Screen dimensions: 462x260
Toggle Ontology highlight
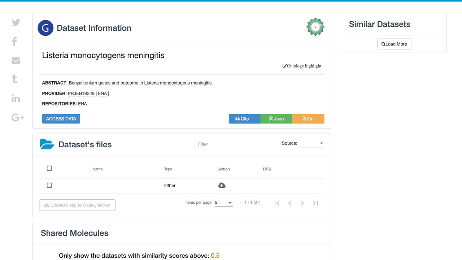302,66
